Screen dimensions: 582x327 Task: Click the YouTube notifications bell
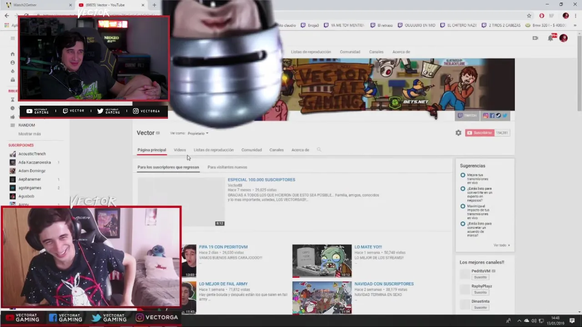[x=551, y=38]
